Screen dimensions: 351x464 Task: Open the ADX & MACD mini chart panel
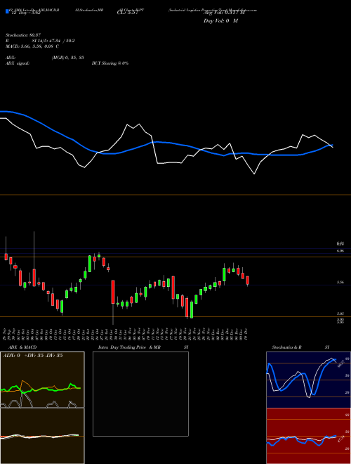[42, 408]
